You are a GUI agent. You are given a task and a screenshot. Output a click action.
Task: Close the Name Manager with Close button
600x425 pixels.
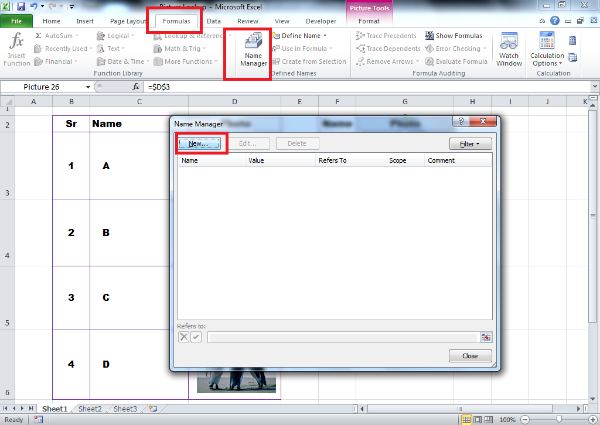[x=470, y=355]
